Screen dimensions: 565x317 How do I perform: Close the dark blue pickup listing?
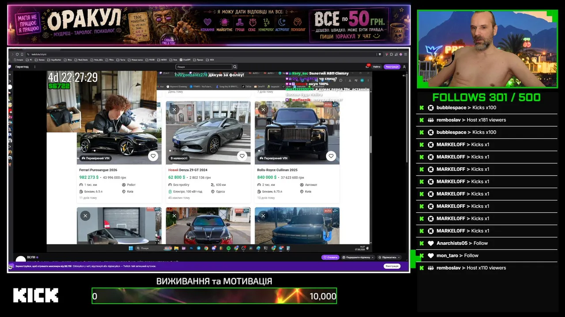point(263,215)
